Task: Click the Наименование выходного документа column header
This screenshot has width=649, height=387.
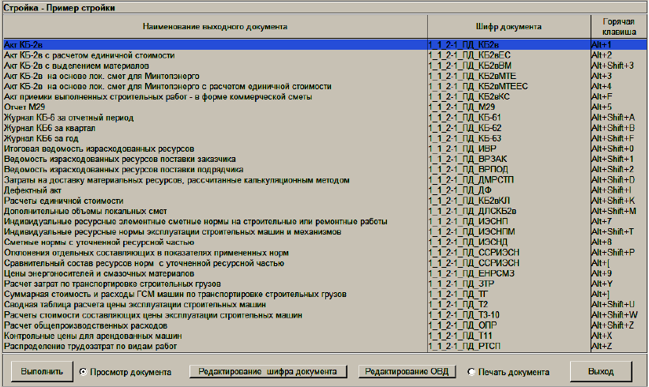Action: [x=216, y=27]
